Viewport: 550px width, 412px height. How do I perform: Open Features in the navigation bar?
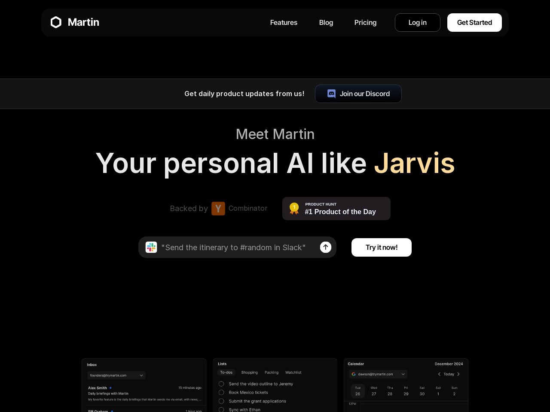(x=284, y=22)
